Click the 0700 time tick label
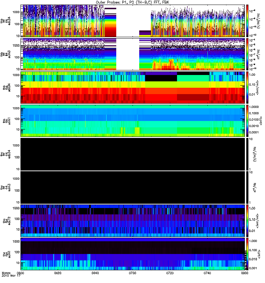The image size is (265, 283). (132, 273)
